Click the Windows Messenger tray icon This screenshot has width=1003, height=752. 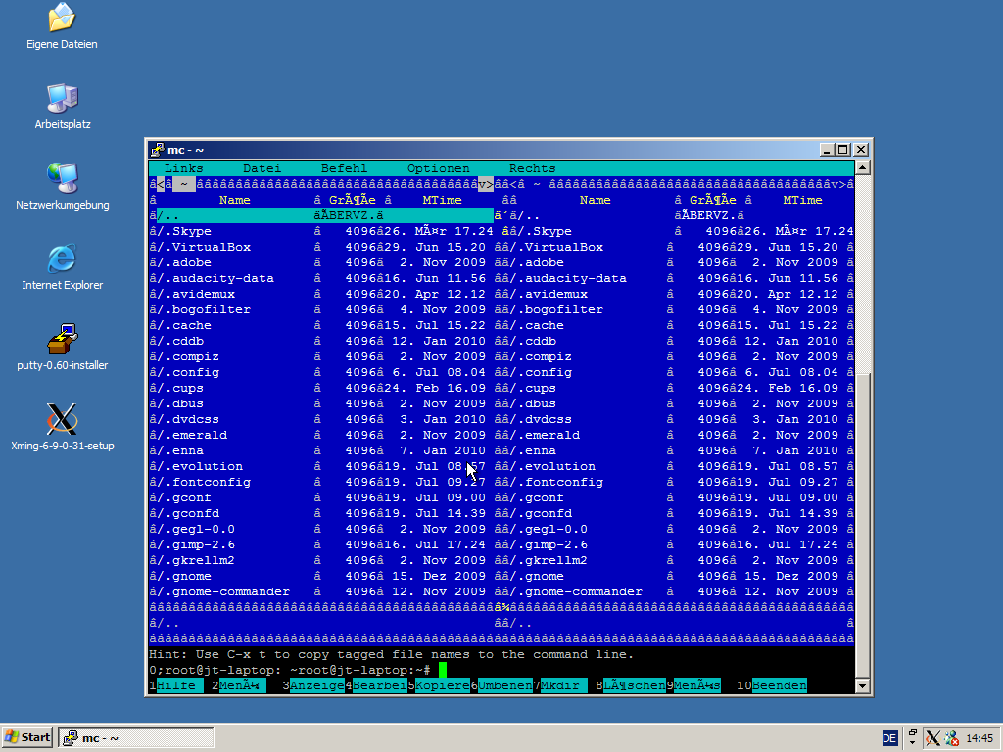click(x=951, y=738)
